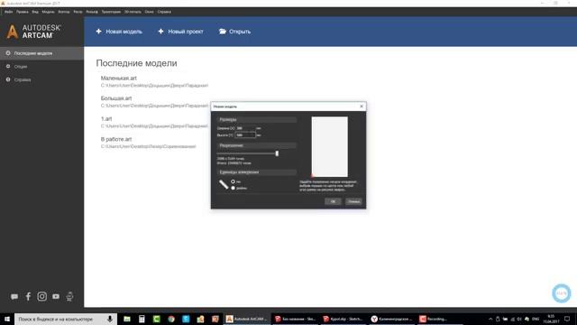
Task: Click the width (X) input field
Action: 245,128
